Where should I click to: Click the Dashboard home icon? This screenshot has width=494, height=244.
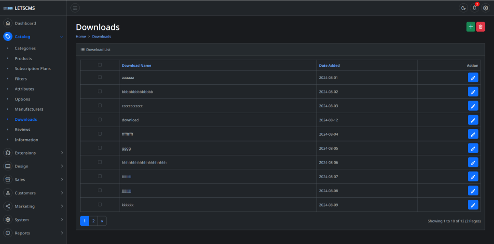tap(8, 23)
